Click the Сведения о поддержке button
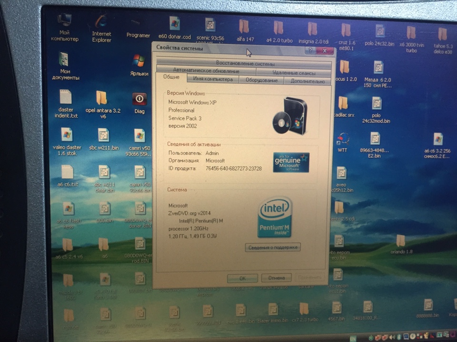Image resolution: width=457 pixels, height=342 pixels. click(272, 247)
